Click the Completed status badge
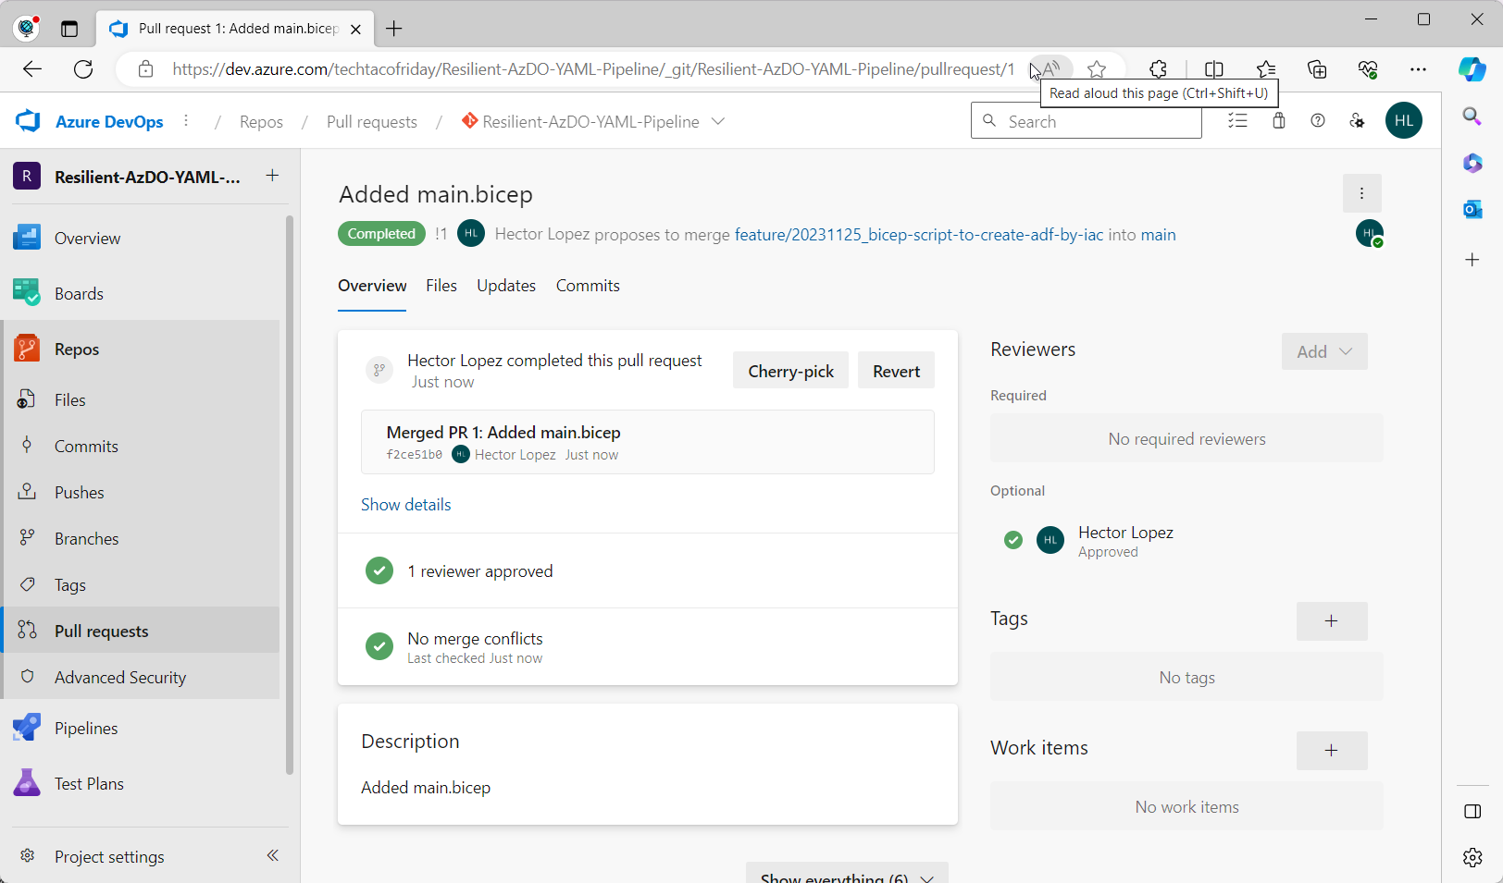 pos(381,234)
